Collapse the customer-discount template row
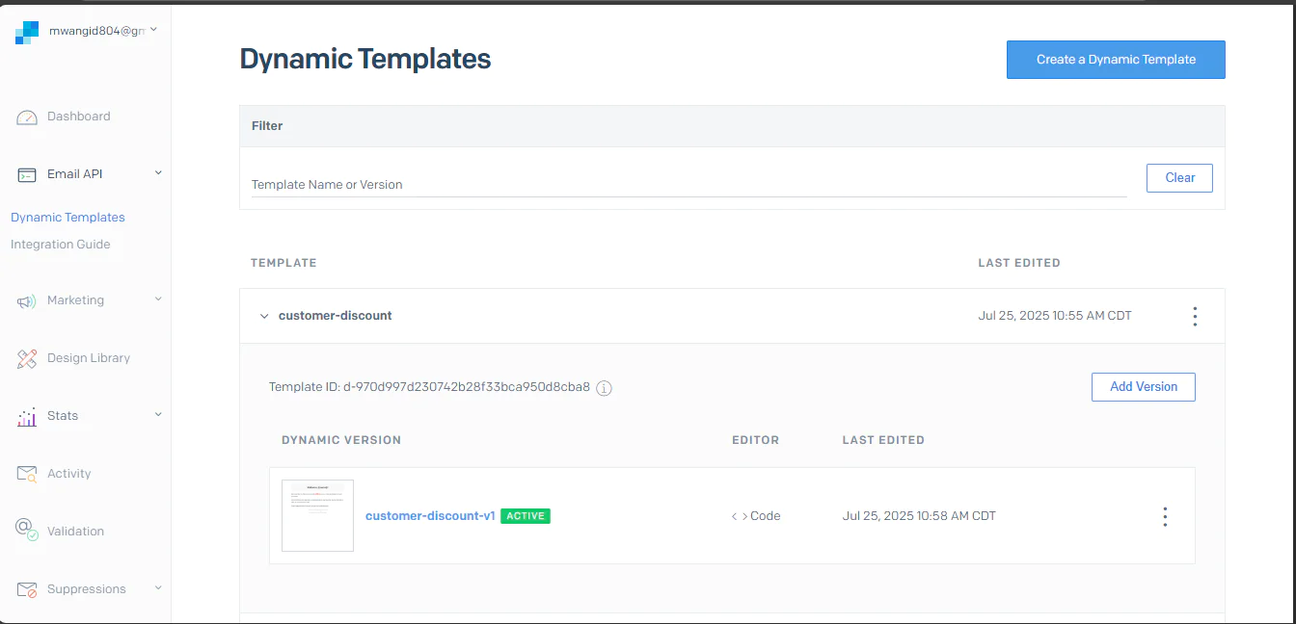Image resolution: width=1296 pixels, height=624 pixels. (264, 315)
